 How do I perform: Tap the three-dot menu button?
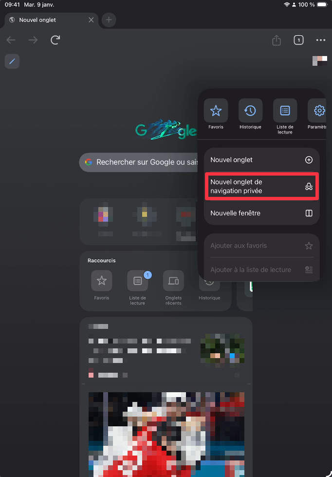tap(321, 40)
